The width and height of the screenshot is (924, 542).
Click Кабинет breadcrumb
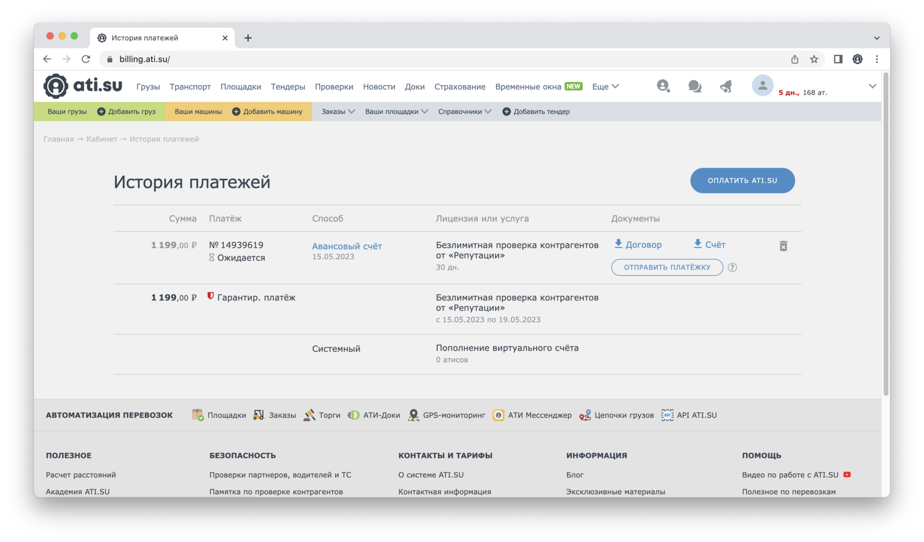pos(102,139)
